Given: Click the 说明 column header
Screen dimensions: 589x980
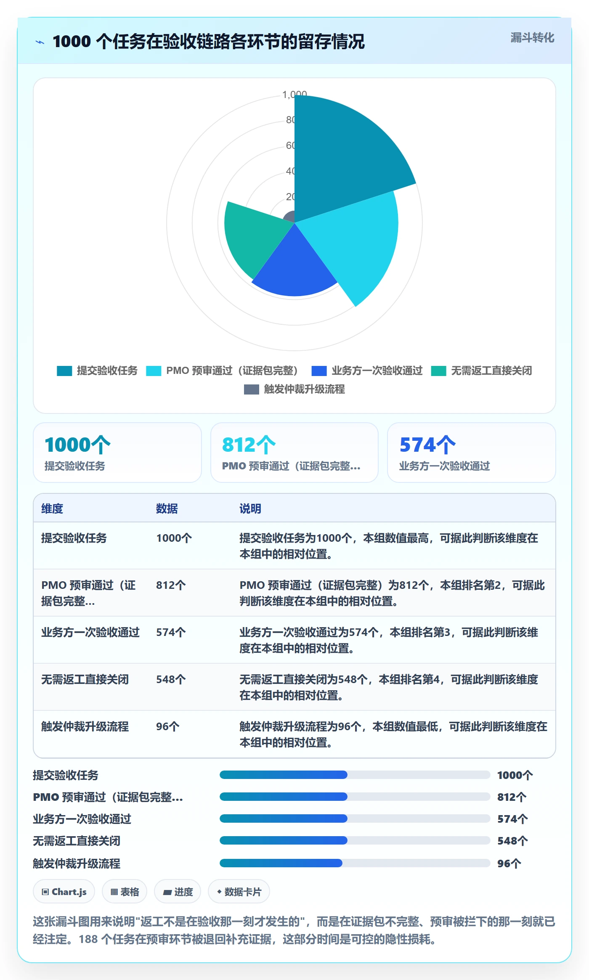Looking at the screenshot, I should (250, 509).
